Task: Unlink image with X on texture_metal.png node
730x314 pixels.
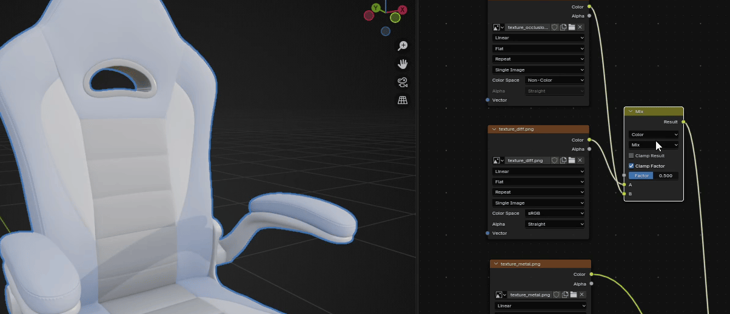Action: click(581, 295)
